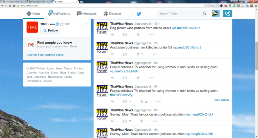Compose a new tweet with the quill button

click(x=228, y=13)
